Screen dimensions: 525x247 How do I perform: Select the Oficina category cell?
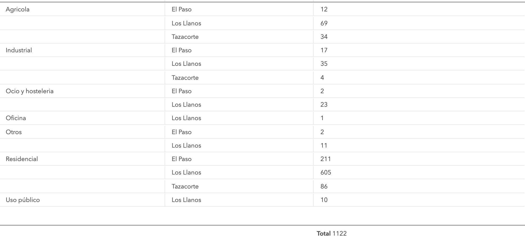[16, 118]
